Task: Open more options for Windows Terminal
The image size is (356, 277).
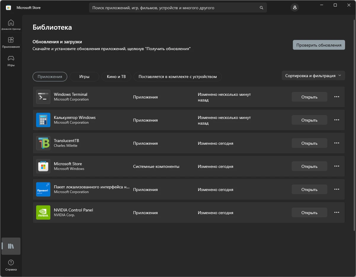Action: coord(336,97)
